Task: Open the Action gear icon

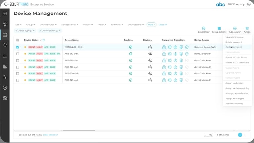Action: click(247, 28)
